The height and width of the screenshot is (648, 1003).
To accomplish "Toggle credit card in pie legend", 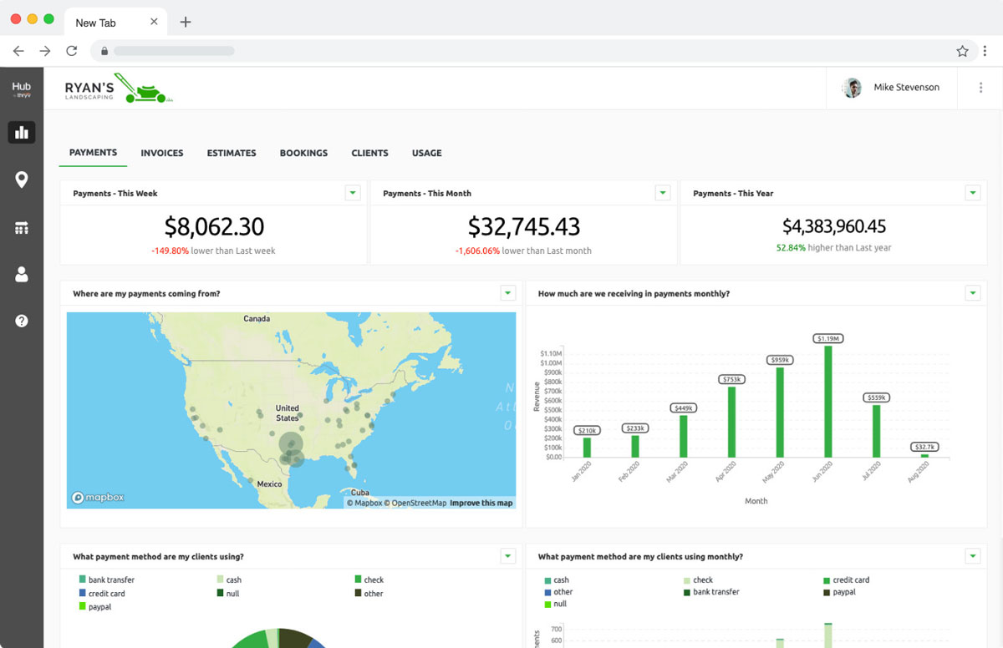I will coord(101,594).
